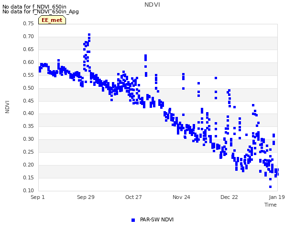
Task: Click the 0.55 y-axis tick label
Action: tap(29, 75)
